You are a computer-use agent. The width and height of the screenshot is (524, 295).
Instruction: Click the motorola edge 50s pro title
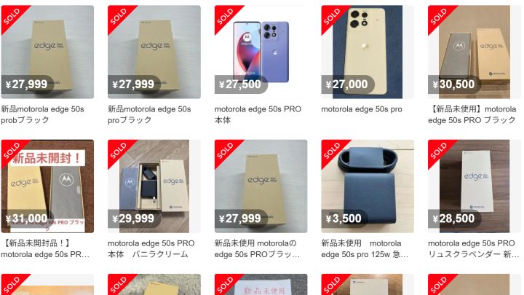coord(362,109)
